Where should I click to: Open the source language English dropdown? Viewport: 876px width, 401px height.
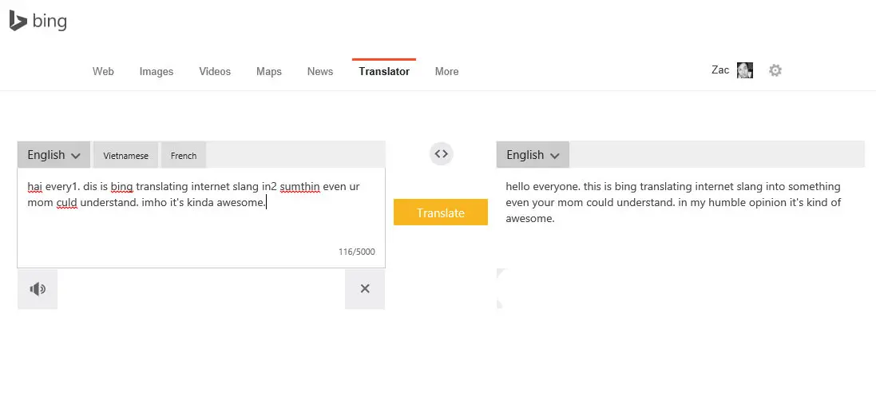(x=54, y=155)
